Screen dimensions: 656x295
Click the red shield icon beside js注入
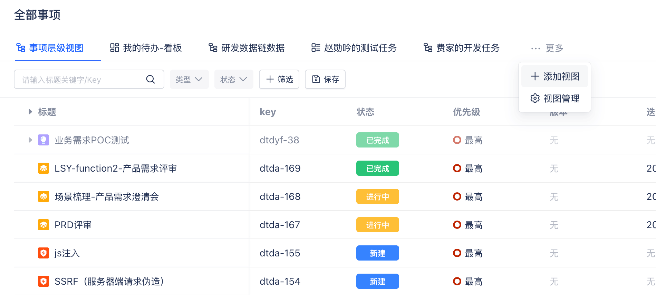44,253
